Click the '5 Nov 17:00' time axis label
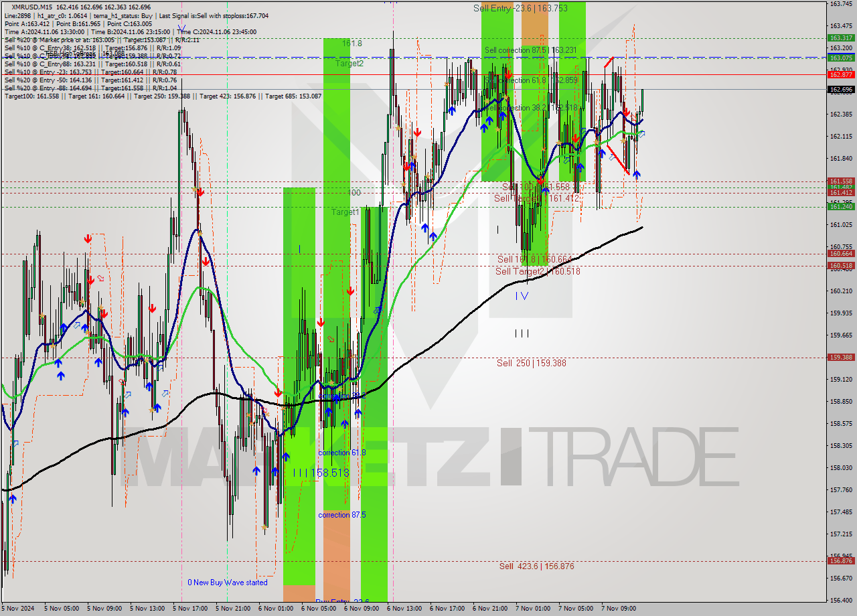This screenshot has width=857, height=616. [x=189, y=609]
